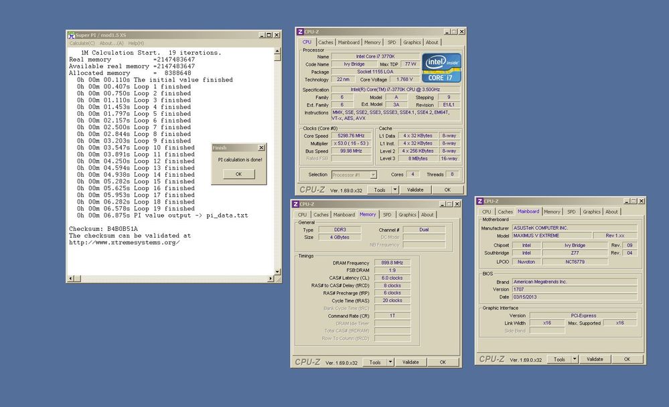The width and height of the screenshot is (669, 407).
Task: Open the Calculate menu in Super PI
Action: [82, 43]
